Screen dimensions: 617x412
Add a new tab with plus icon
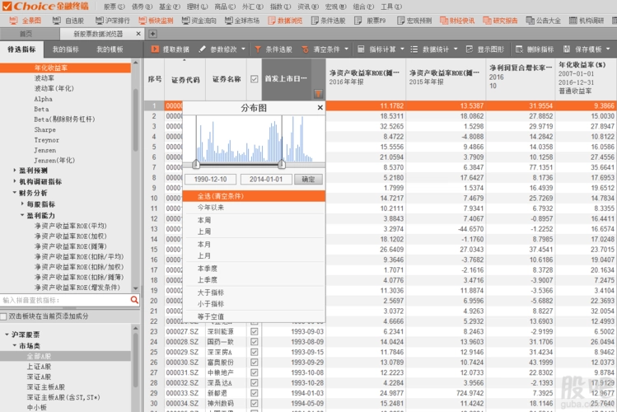pos(152,34)
